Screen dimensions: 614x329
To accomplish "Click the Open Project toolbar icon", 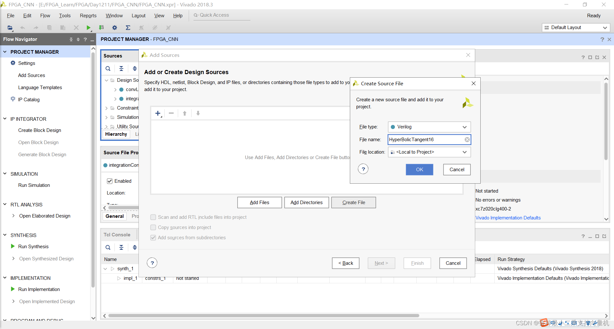I will click(x=10, y=28).
